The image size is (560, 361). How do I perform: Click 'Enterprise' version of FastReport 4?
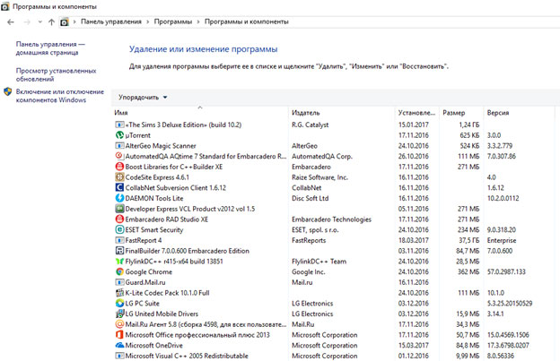502,240
